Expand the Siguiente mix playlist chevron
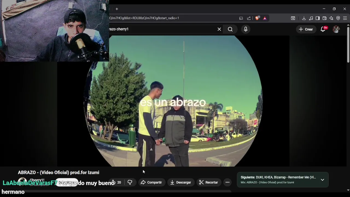Screen dimensions: 350x197 tap(322, 180)
